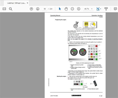The image size is (118, 98).
Task: Close the Liebherr Wheel Loader tab
Action: pos(27,3)
